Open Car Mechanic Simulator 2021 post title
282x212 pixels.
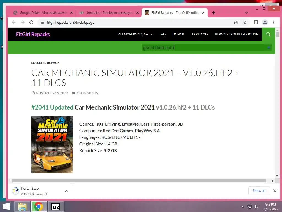[x=135, y=78]
